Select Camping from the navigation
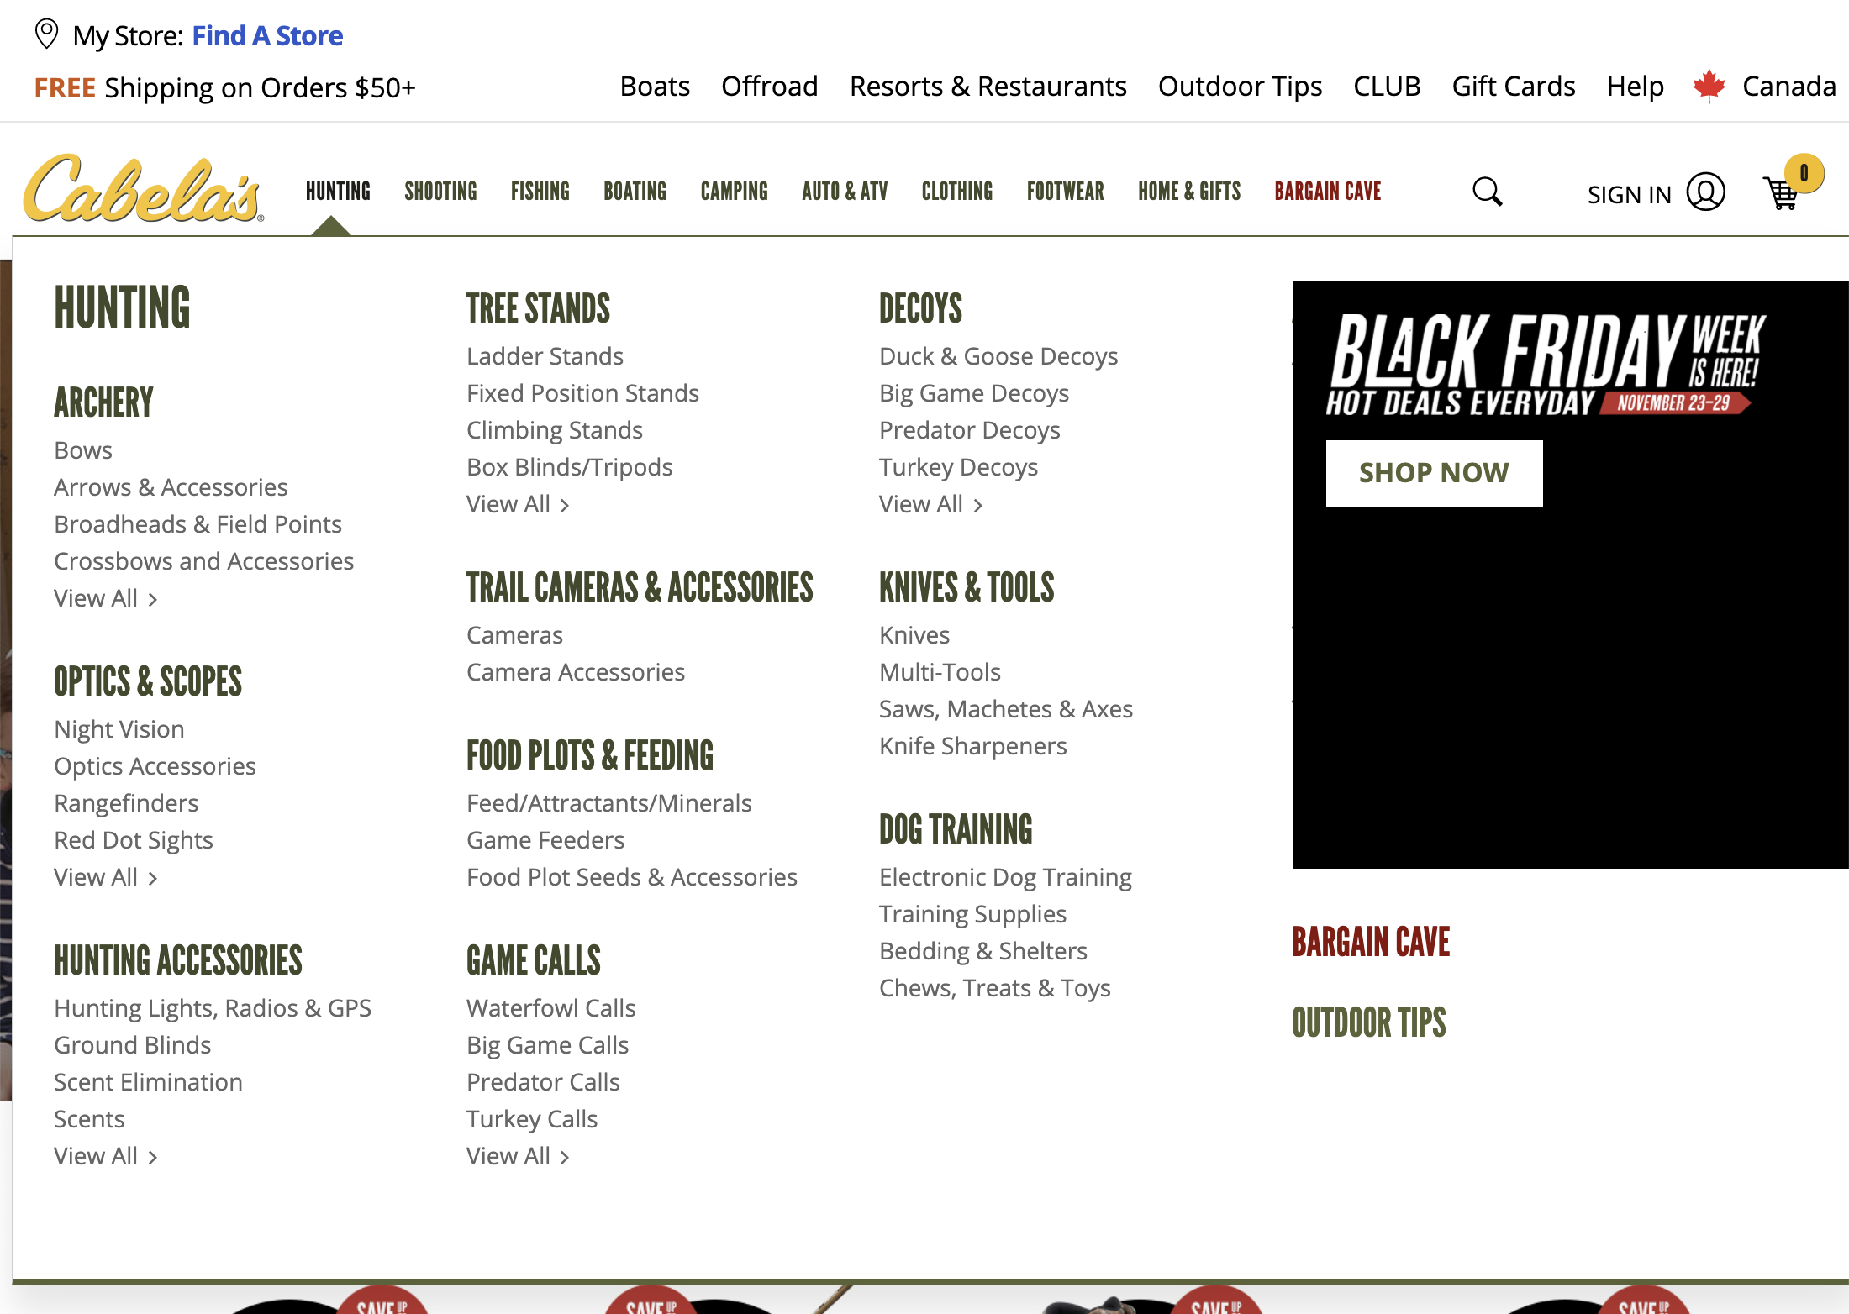Image resolution: width=1849 pixels, height=1314 pixels. (x=734, y=192)
